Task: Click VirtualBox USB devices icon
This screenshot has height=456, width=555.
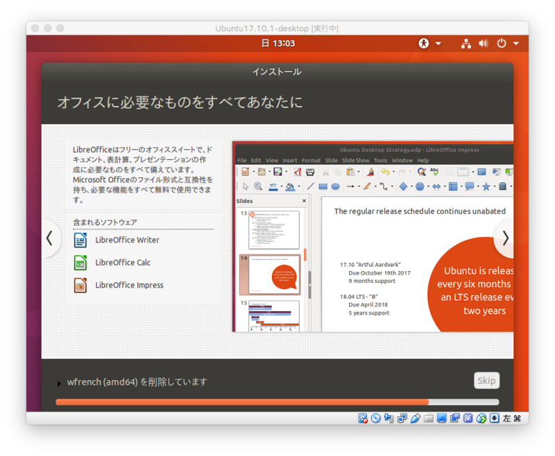Action: [416, 419]
